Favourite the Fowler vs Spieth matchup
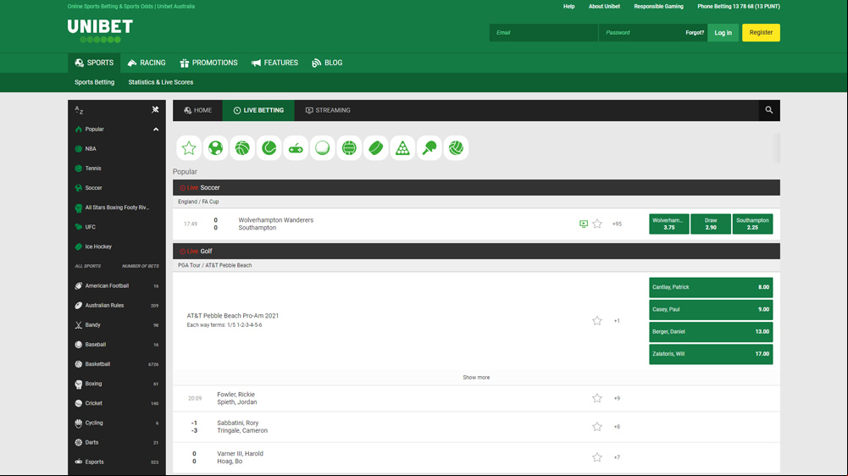The width and height of the screenshot is (848, 476). (x=597, y=398)
